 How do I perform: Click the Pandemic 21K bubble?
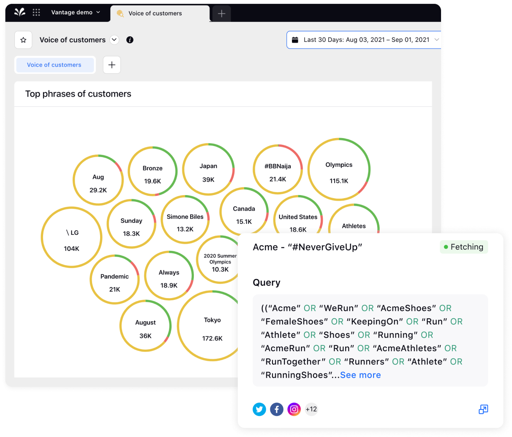point(114,280)
